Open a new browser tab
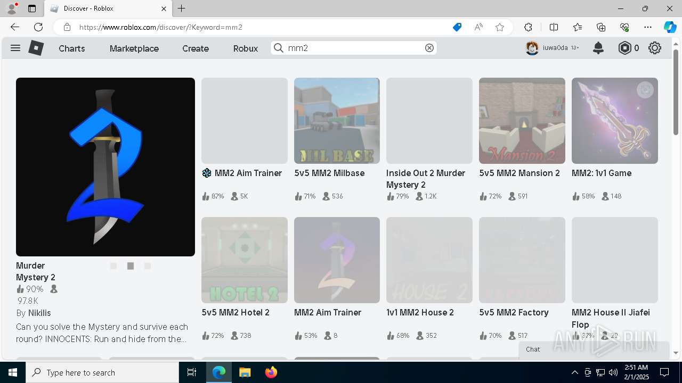The height and width of the screenshot is (383, 682). [182, 9]
